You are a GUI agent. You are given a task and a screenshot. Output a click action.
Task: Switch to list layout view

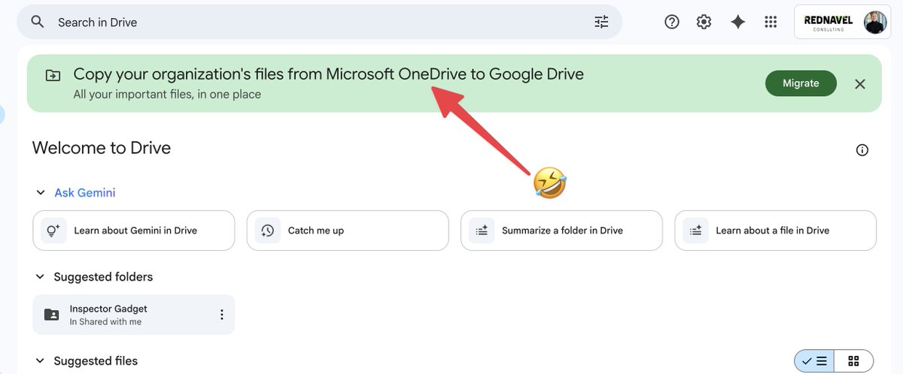tap(813, 361)
